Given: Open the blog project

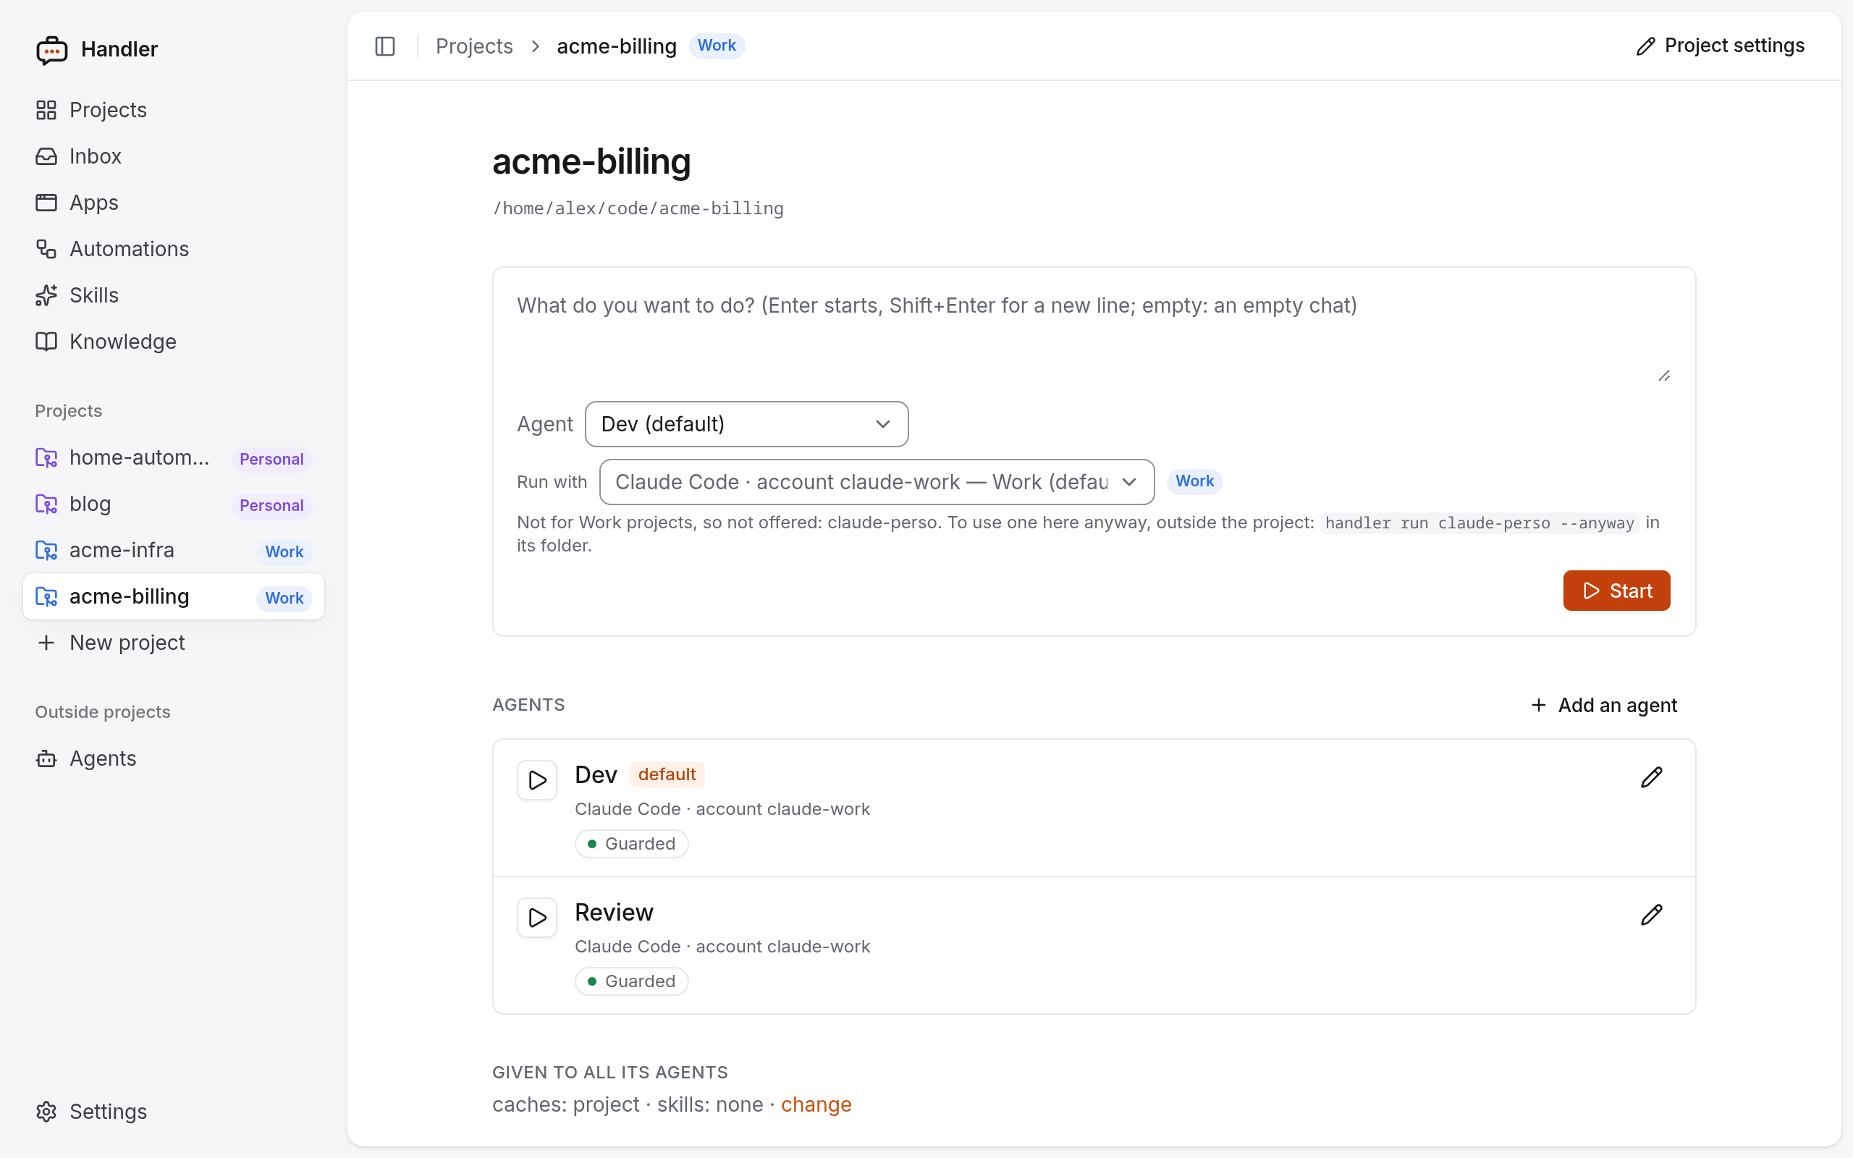Looking at the screenshot, I should pyautogui.click(x=173, y=504).
